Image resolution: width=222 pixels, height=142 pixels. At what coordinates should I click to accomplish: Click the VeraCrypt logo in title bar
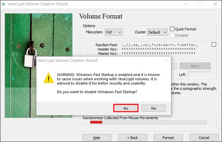click(3, 4)
